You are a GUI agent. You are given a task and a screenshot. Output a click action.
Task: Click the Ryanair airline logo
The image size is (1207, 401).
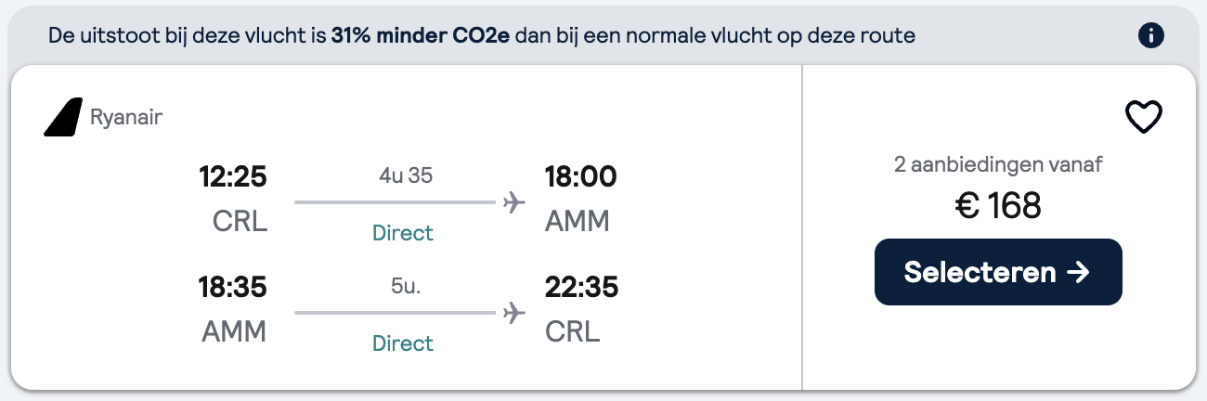[63, 118]
